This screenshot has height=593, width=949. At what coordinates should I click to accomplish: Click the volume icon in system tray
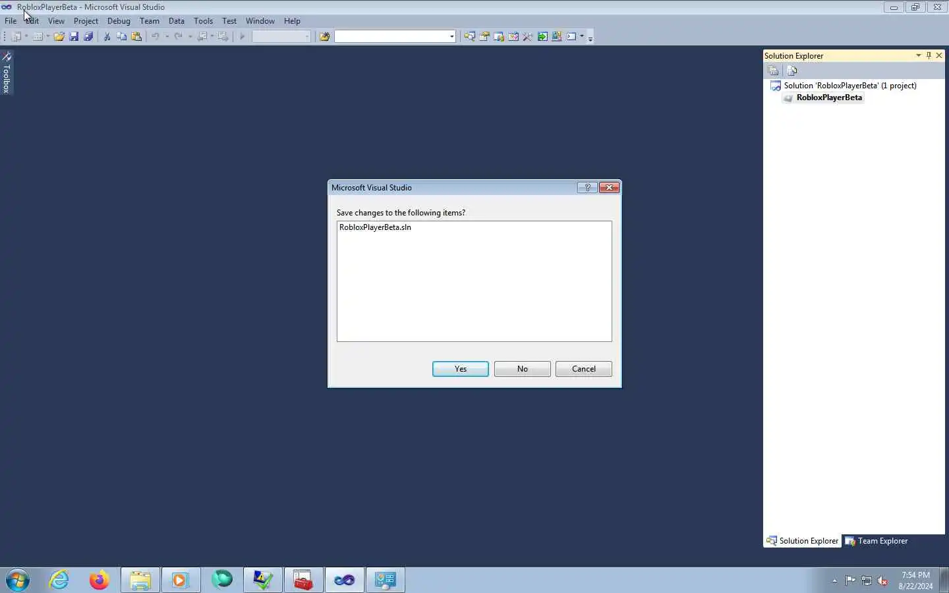(882, 580)
